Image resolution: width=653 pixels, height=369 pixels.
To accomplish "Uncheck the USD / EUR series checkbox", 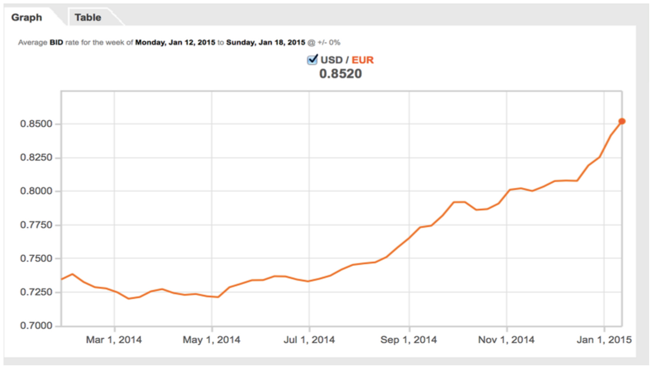I will pyautogui.click(x=312, y=60).
